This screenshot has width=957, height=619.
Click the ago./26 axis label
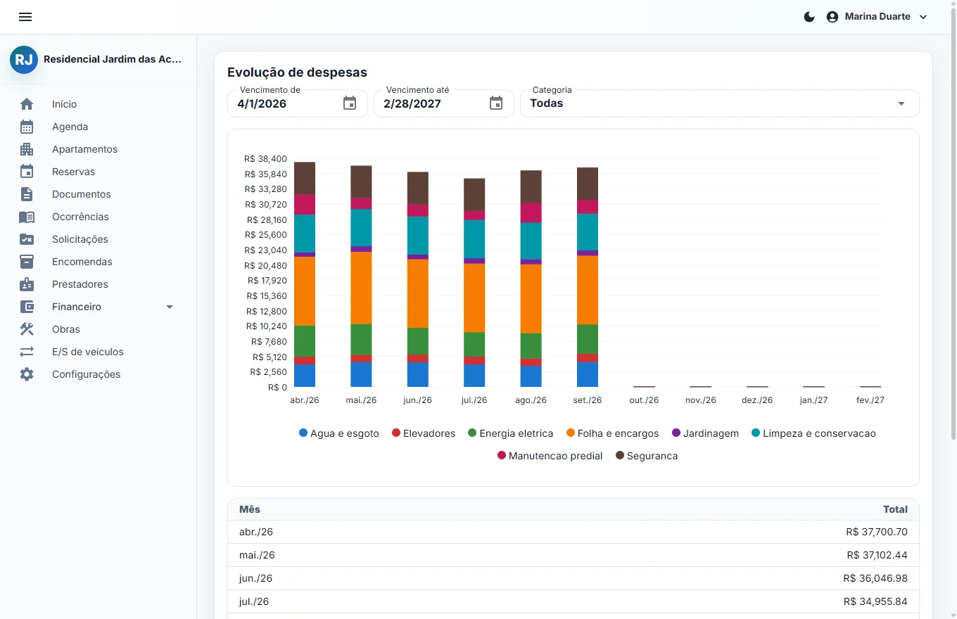coord(531,400)
